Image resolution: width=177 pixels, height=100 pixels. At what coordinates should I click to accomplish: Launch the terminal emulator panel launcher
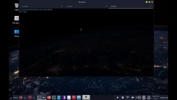point(54,97)
